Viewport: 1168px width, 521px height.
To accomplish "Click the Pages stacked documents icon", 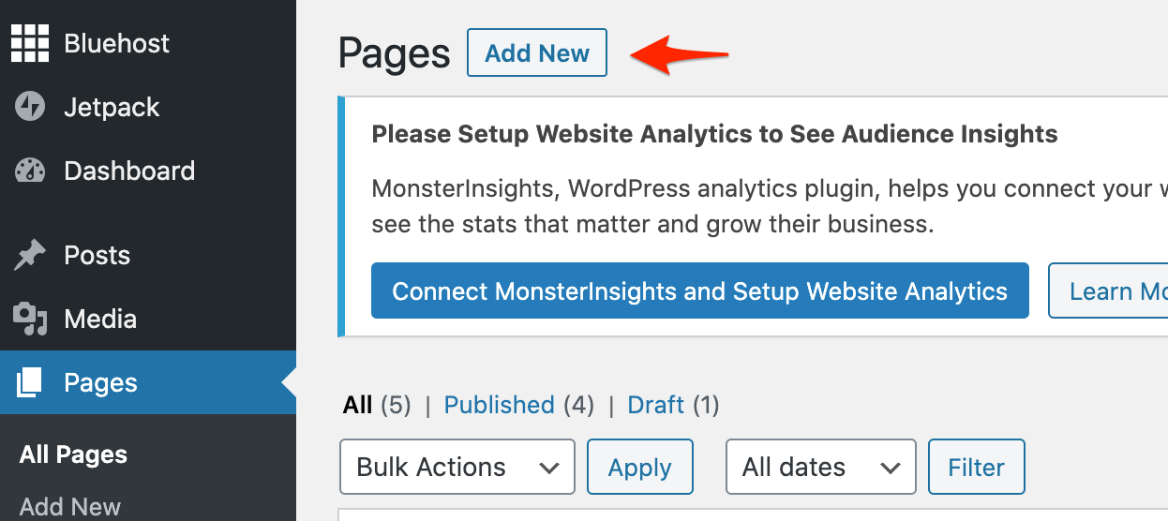I will pyautogui.click(x=30, y=382).
